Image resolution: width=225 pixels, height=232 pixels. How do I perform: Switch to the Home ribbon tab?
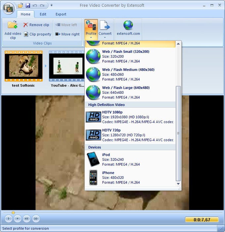pyautogui.click(x=25, y=14)
